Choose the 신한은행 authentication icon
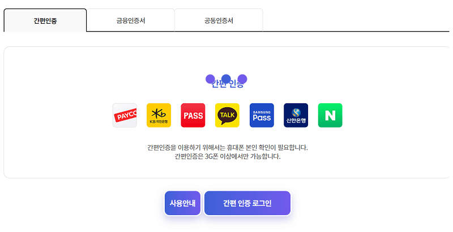This screenshot has height=232, width=453. coord(296,115)
